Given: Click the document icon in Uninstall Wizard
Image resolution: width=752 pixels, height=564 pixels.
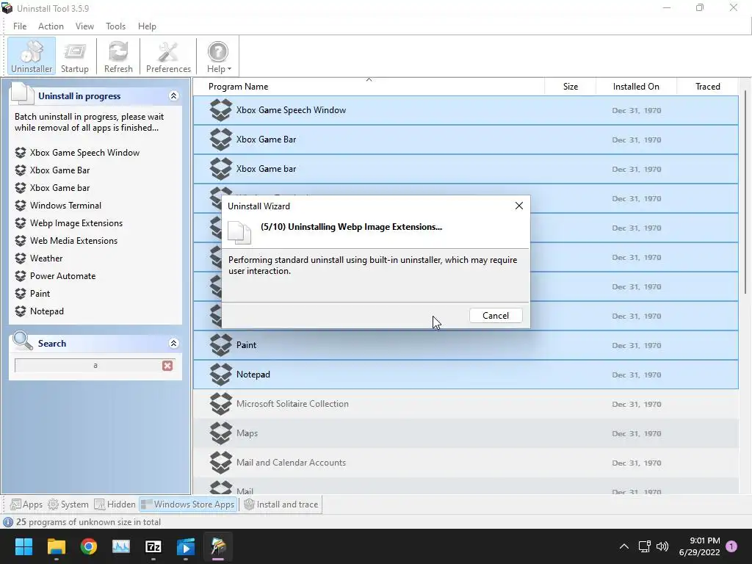Looking at the screenshot, I should [239, 233].
